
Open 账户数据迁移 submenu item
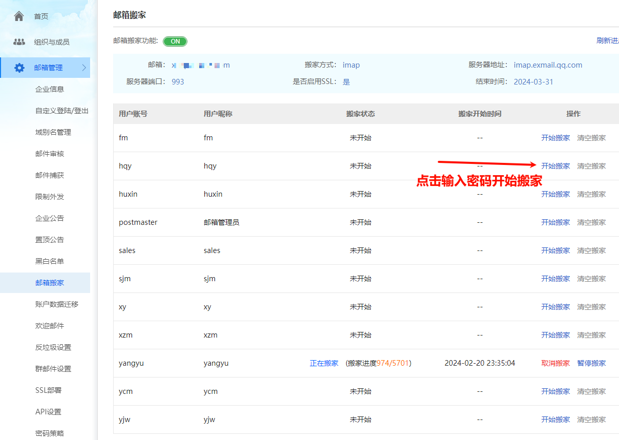(x=57, y=304)
